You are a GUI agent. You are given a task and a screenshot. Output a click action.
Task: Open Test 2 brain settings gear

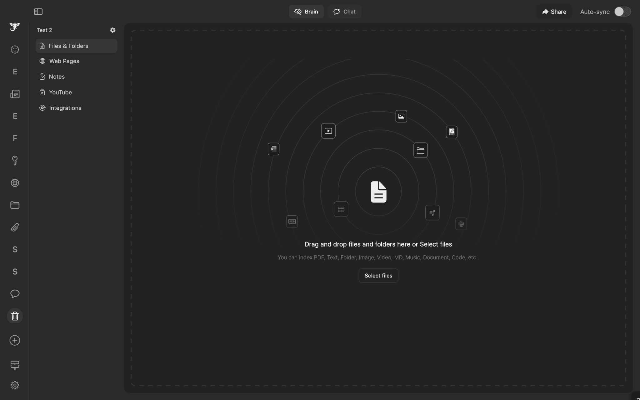click(x=112, y=30)
